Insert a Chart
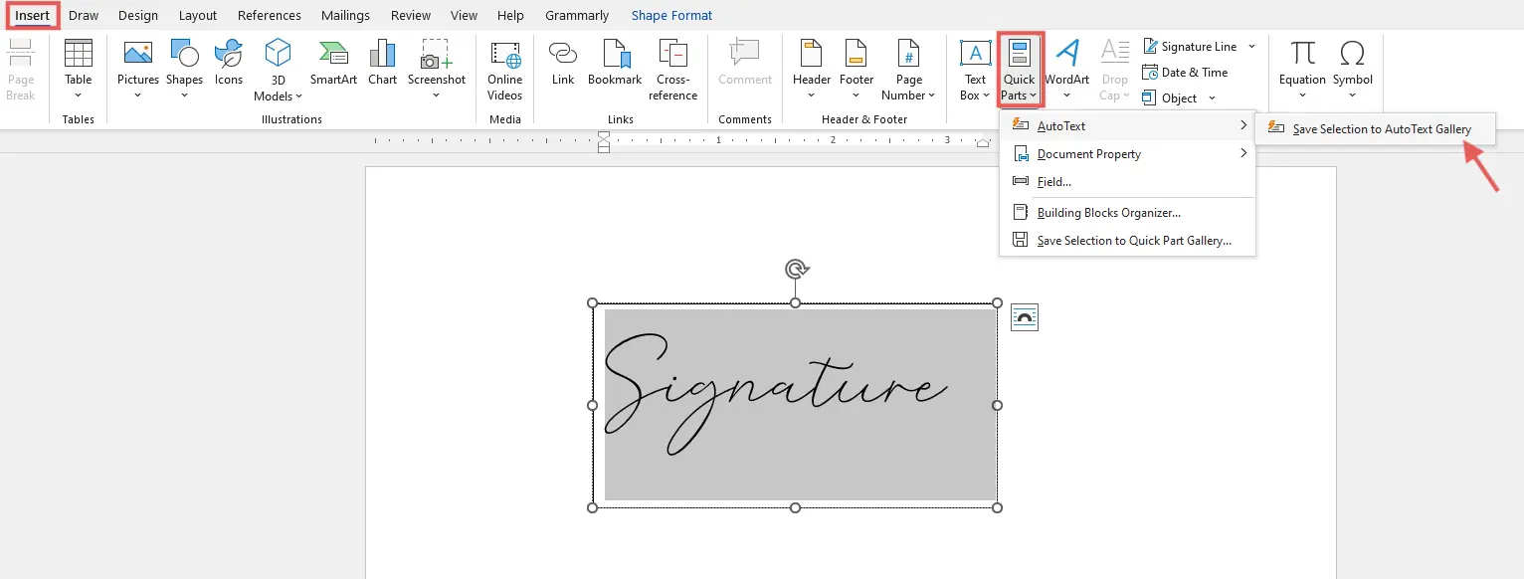Image resolution: width=1524 pixels, height=579 pixels. pyautogui.click(x=382, y=60)
